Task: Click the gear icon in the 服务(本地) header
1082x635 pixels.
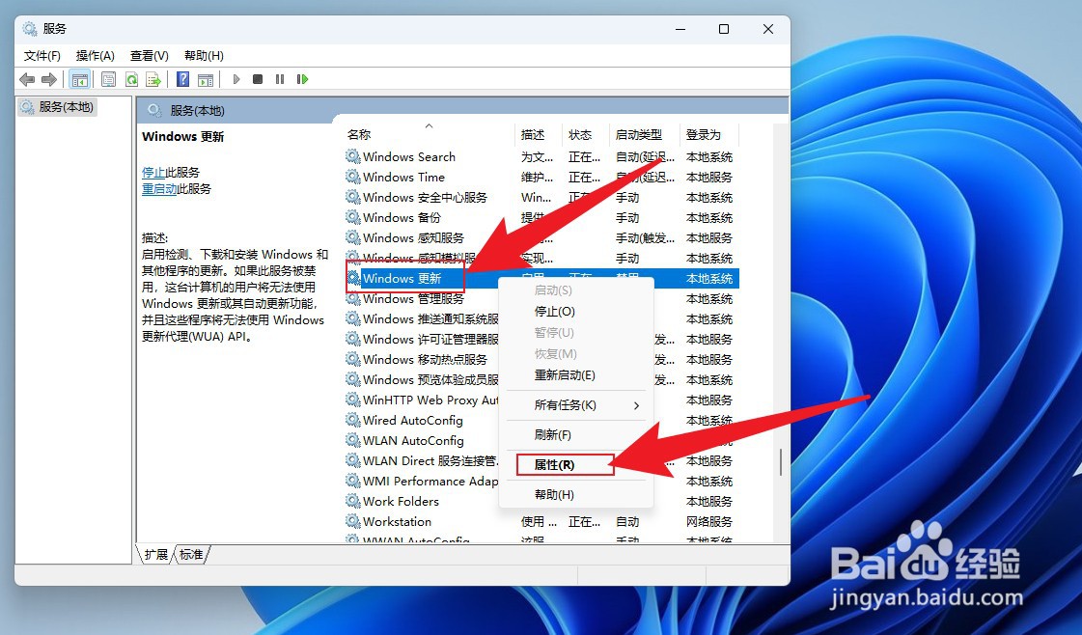Action: (154, 110)
